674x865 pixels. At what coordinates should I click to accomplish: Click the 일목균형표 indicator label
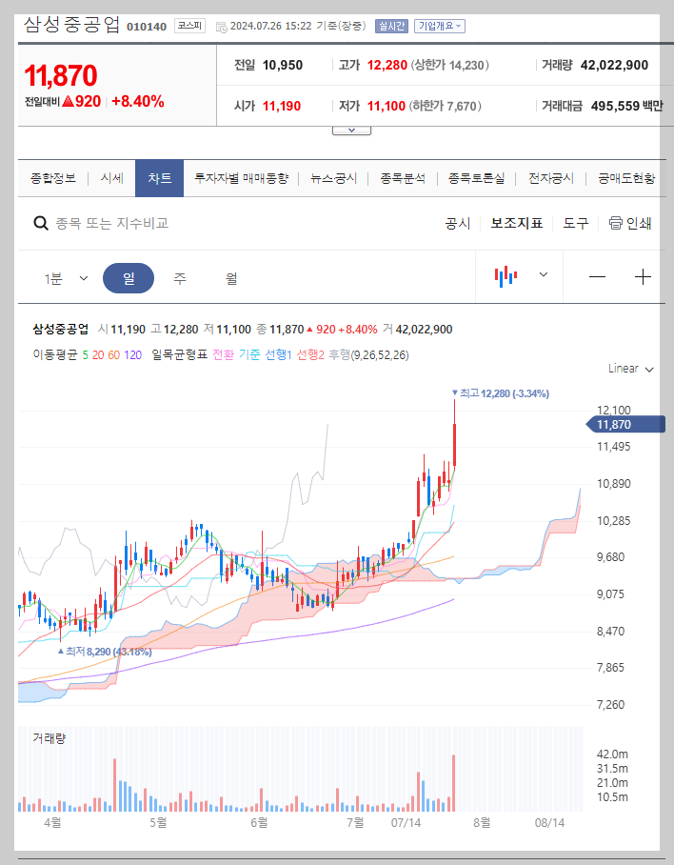tap(180, 354)
